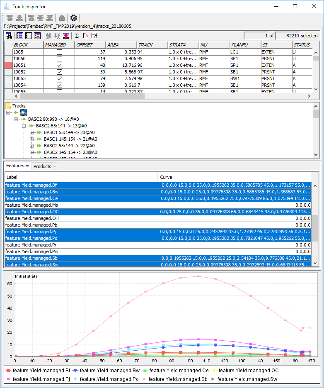Click the sort ascending A-Z icon
This screenshot has height=388, width=324.
coord(48,36)
